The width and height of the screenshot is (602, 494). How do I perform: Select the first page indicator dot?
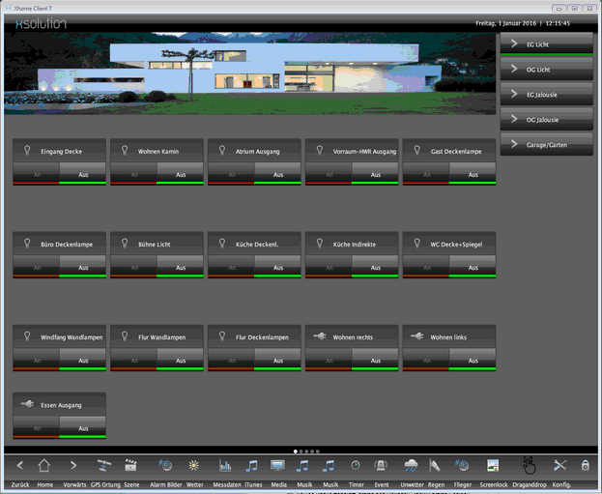pyautogui.click(x=296, y=451)
